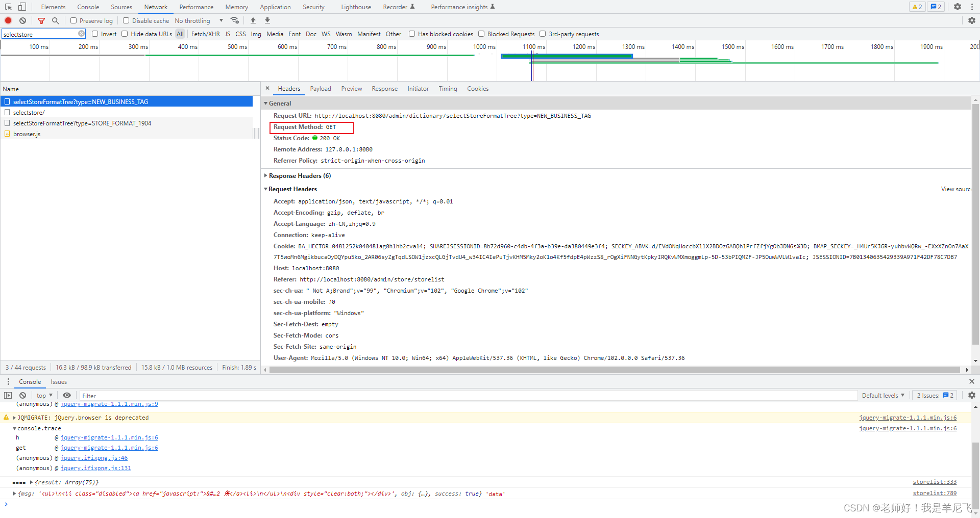Open DevTools more options menu

(972, 7)
